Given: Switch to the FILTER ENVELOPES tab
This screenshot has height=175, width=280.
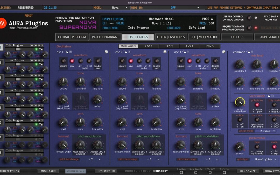Looking at the screenshot, I should click(x=171, y=37).
